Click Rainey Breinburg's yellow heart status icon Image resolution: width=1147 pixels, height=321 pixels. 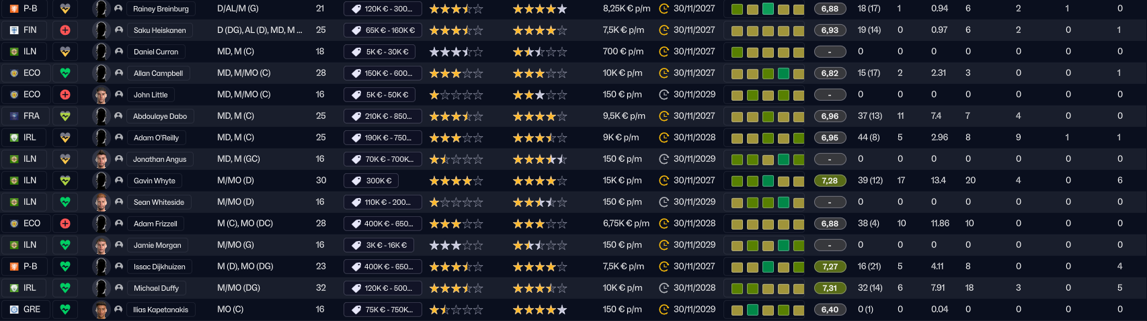(x=65, y=9)
